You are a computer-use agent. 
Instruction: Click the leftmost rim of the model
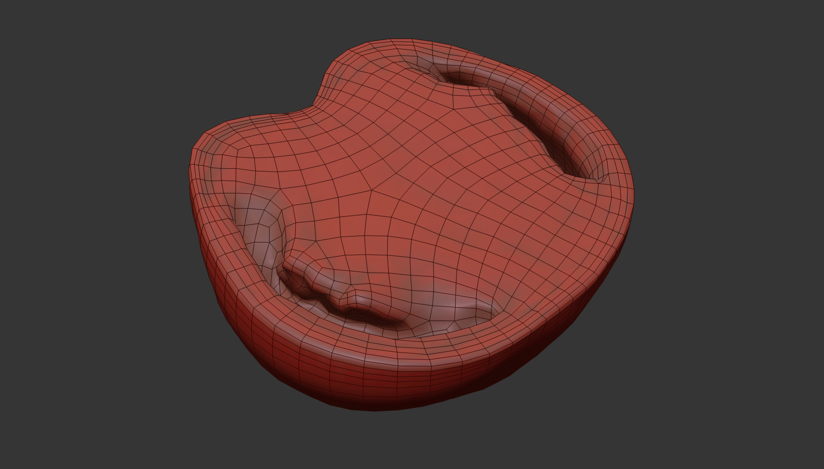pos(191,179)
